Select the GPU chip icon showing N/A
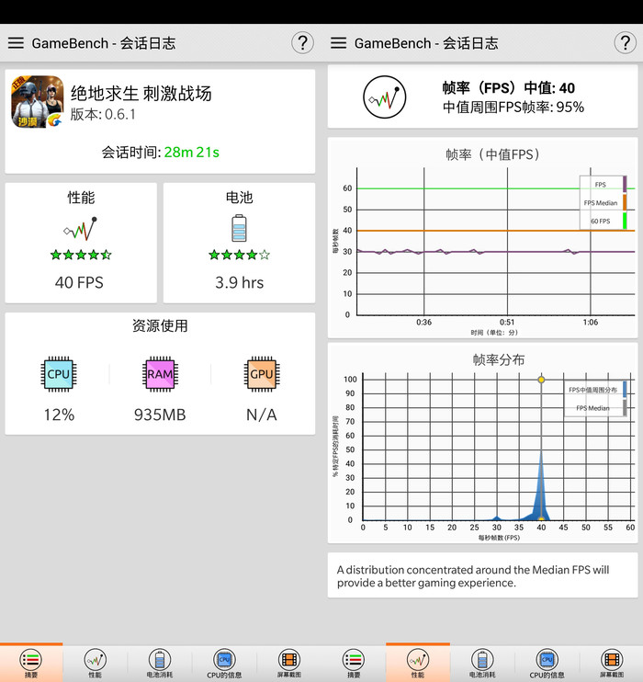This screenshot has height=682, width=643. [261, 374]
